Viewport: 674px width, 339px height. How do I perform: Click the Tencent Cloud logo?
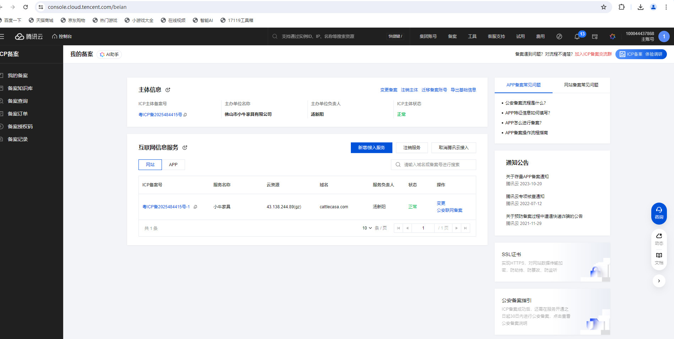29,36
